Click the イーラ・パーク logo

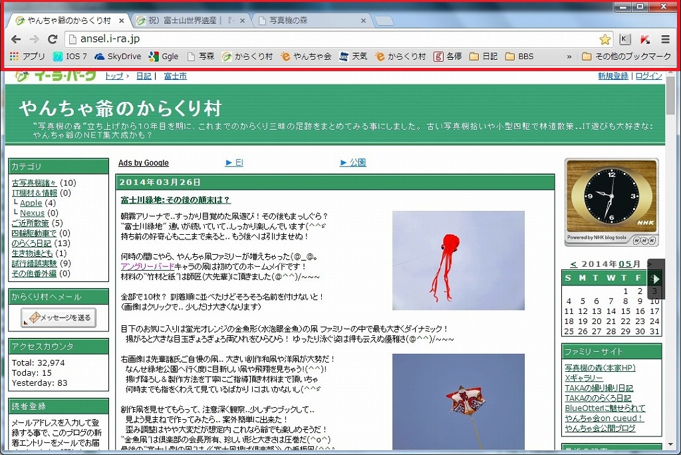(55, 76)
